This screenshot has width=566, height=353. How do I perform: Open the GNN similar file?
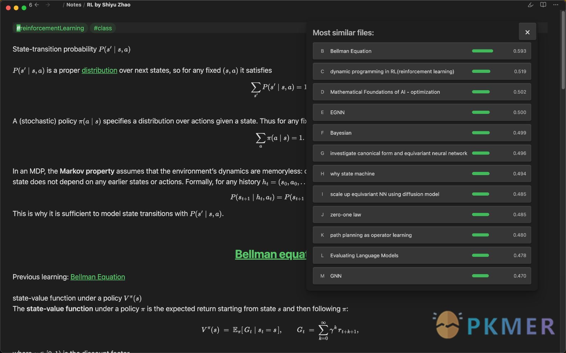(422, 276)
